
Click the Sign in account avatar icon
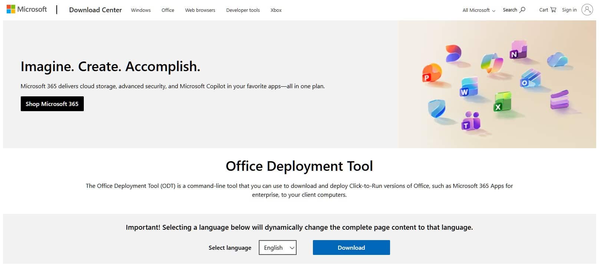pyautogui.click(x=587, y=10)
